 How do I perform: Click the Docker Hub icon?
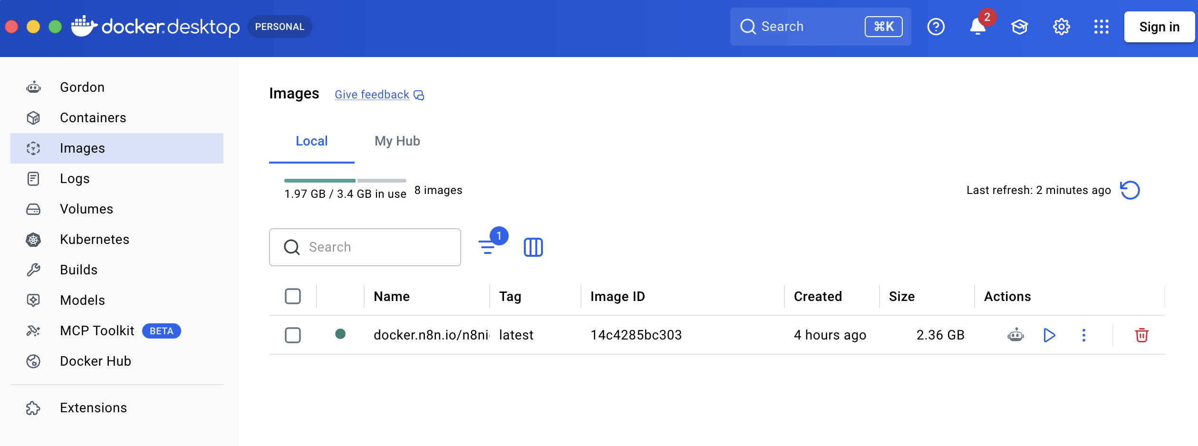click(33, 361)
